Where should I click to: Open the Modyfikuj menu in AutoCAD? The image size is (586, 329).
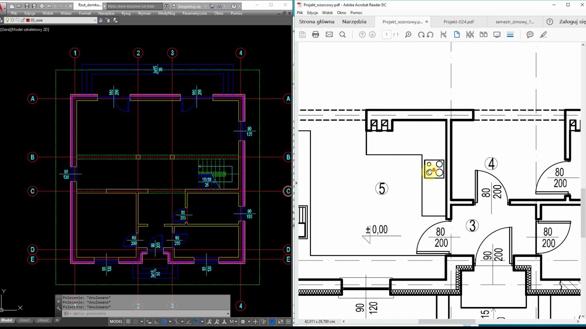pyautogui.click(x=167, y=13)
